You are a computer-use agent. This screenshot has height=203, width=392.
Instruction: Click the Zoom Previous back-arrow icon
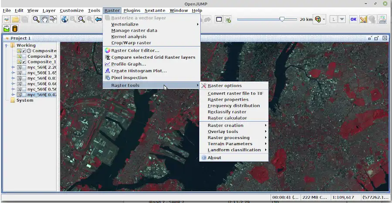(98, 20)
